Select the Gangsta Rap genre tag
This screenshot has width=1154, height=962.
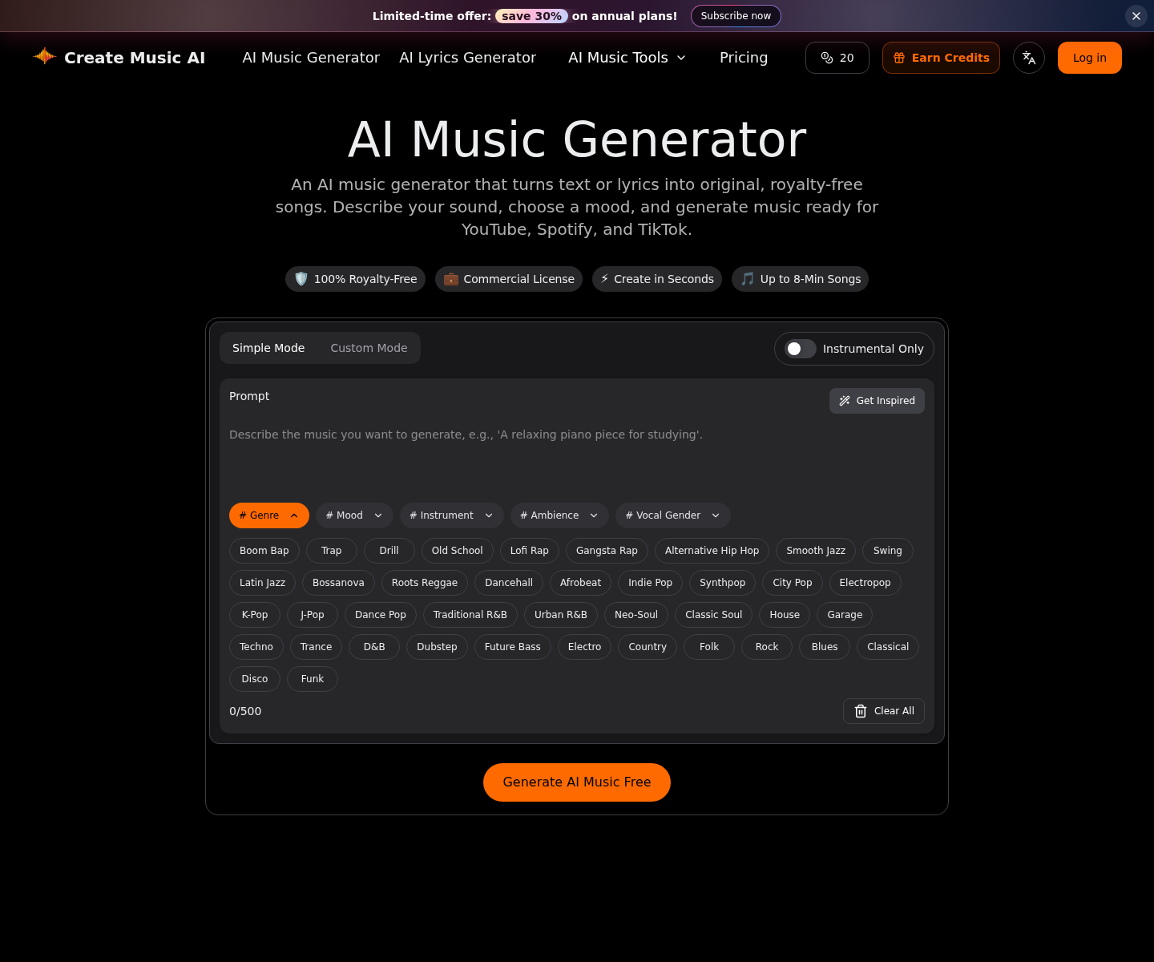607,551
